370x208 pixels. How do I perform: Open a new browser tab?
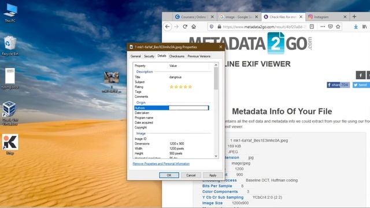354,17
